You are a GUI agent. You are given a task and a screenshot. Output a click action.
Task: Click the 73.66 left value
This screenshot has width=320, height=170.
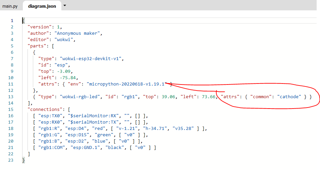click(x=209, y=97)
